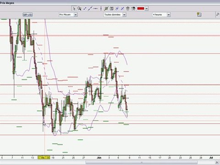Select the horizontal line drawing tool
Screen dimensions: 220x165
click(x=95, y=9)
